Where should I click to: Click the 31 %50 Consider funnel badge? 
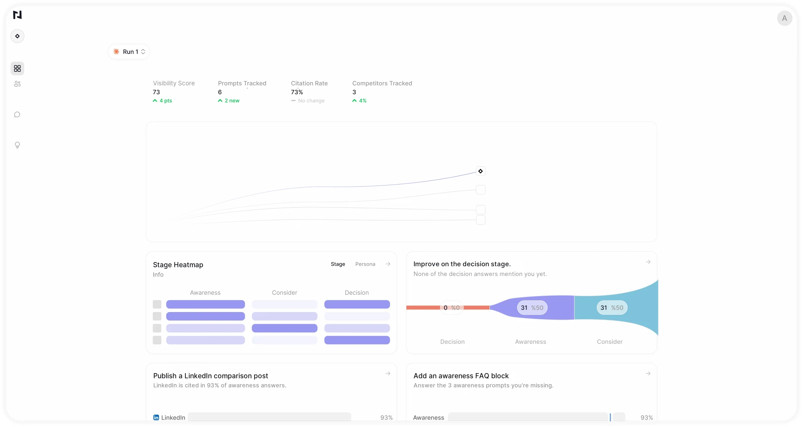[x=612, y=308]
